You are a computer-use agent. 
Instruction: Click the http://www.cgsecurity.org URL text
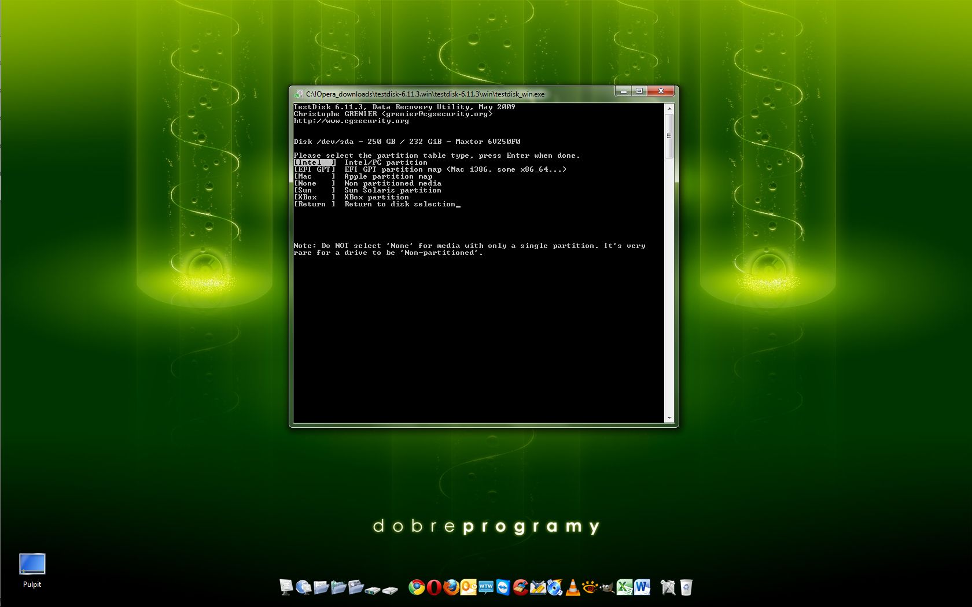pyautogui.click(x=351, y=121)
